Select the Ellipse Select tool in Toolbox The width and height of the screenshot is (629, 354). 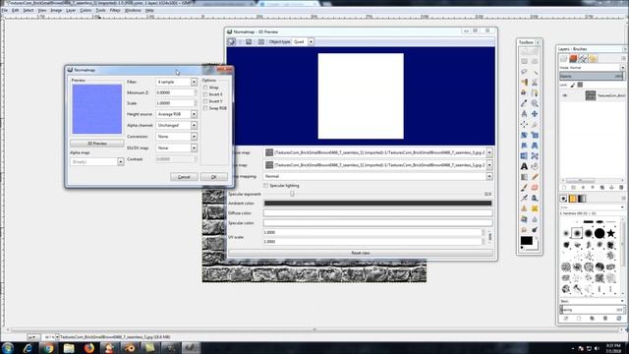tap(535, 61)
